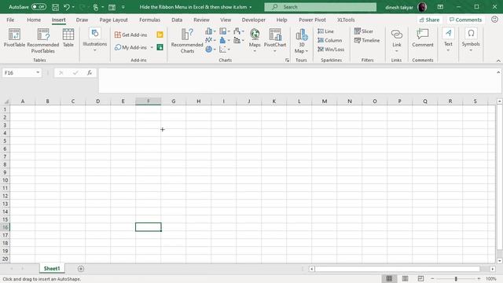Insert a line or area chart
This screenshot has width=503, height=283.
pyautogui.click(x=210, y=40)
